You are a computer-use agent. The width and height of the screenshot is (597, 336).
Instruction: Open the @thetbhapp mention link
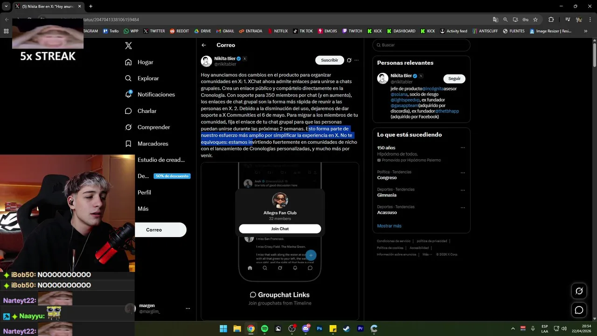click(x=447, y=111)
